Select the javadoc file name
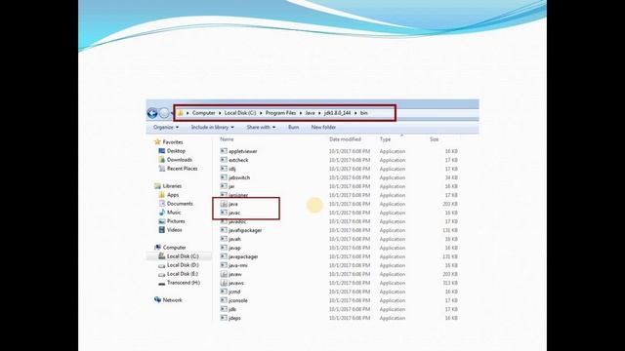 237,221
